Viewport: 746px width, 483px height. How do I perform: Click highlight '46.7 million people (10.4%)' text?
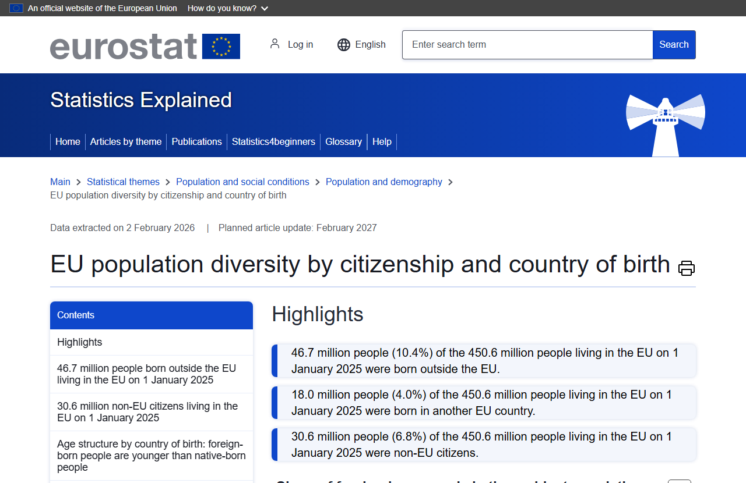click(485, 361)
